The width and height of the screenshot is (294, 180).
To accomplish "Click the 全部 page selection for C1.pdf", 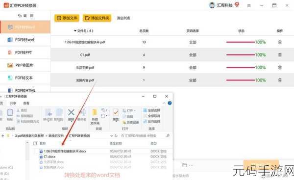I will click(x=193, y=55).
